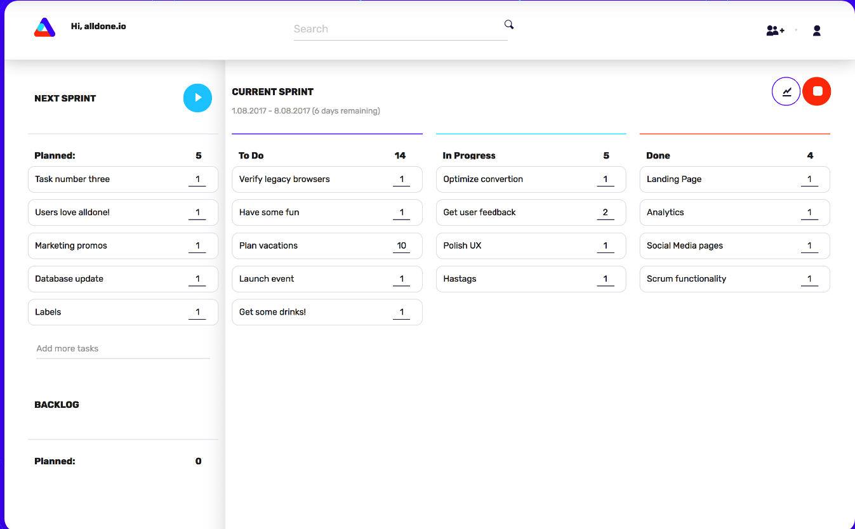Click the alldone triangle logo
This screenshot has width=855, height=529.
pyautogui.click(x=44, y=27)
